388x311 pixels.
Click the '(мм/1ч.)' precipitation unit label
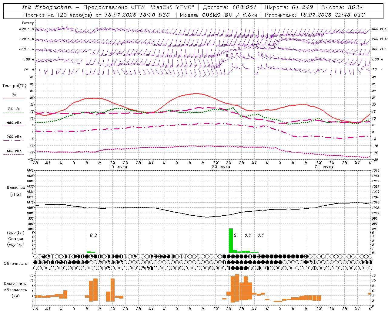(x=16, y=244)
